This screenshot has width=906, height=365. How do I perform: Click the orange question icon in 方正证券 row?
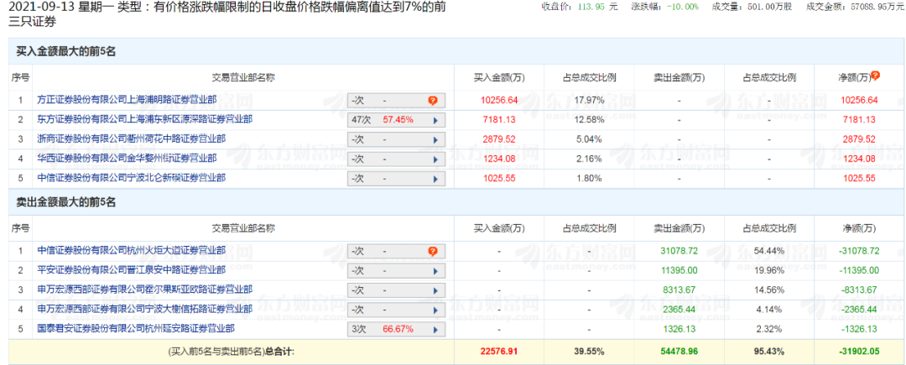click(x=433, y=101)
